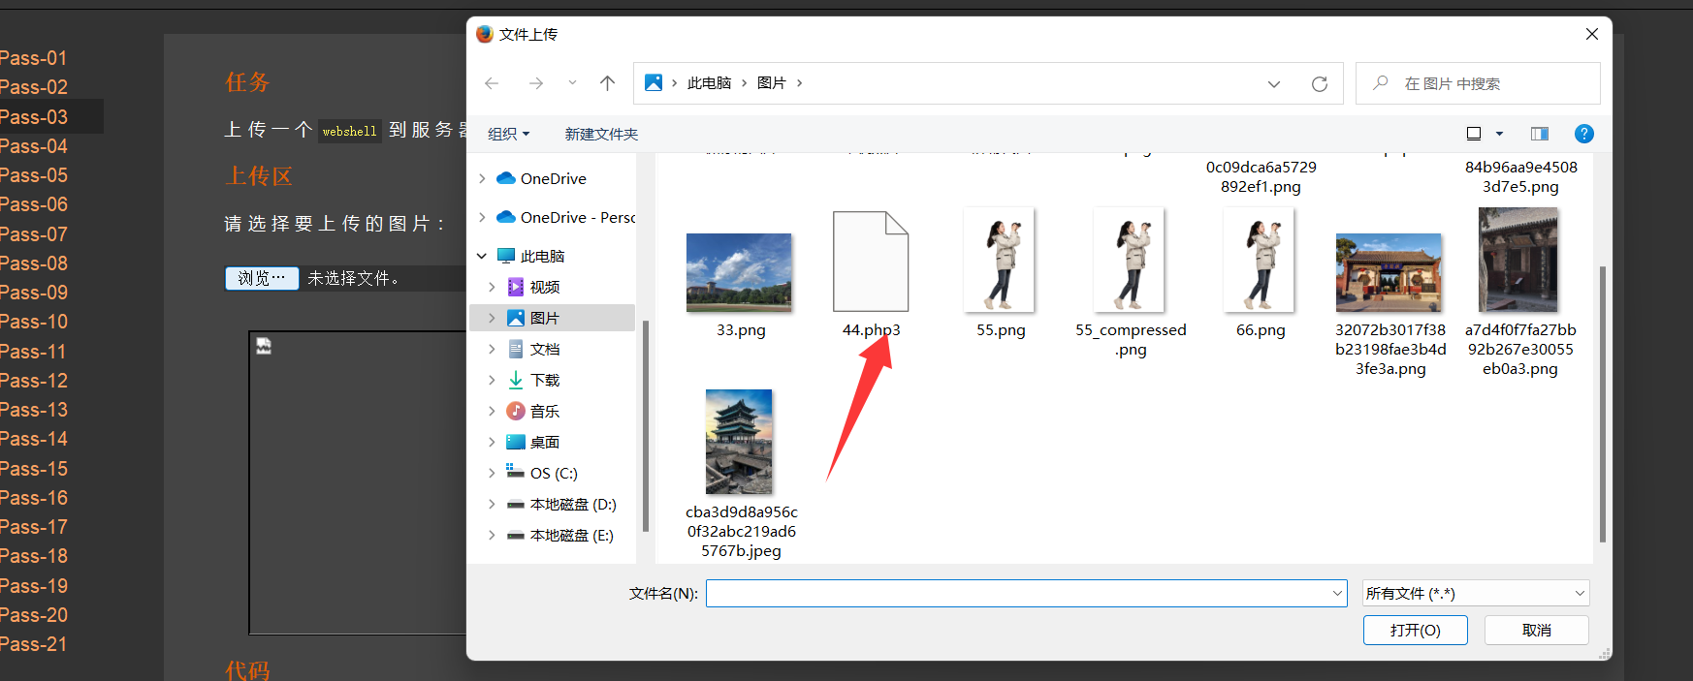
Task: Open the 下载 folder in tree
Action: tap(544, 380)
